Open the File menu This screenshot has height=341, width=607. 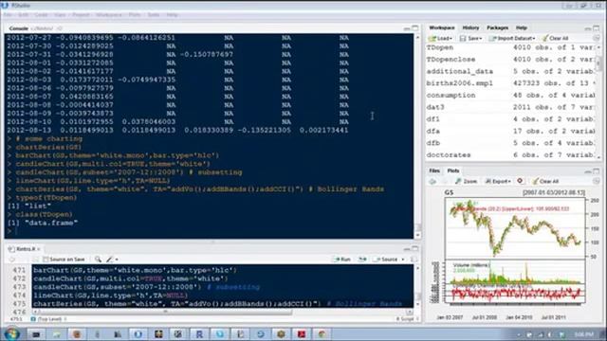8,15
